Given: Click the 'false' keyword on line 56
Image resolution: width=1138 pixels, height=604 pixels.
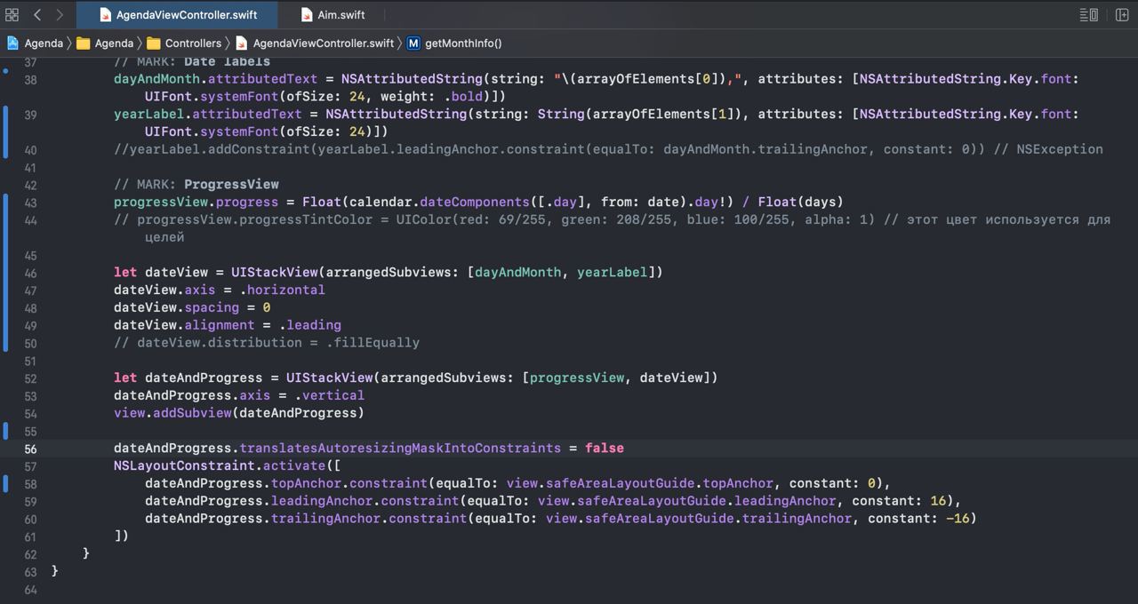Looking at the screenshot, I should tap(605, 448).
